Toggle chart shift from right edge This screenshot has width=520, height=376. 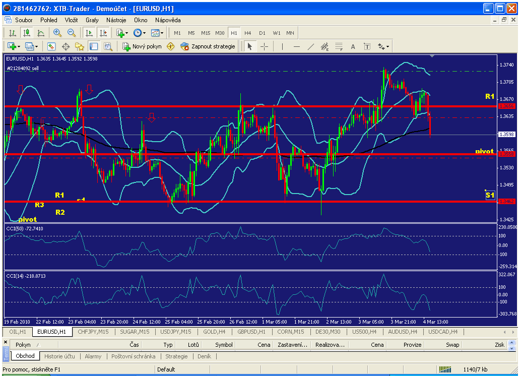(103, 33)
